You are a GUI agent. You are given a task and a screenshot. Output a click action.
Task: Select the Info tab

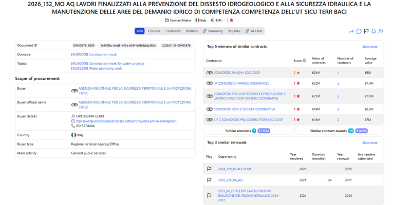pyautogui.click(x=140, y=31)
